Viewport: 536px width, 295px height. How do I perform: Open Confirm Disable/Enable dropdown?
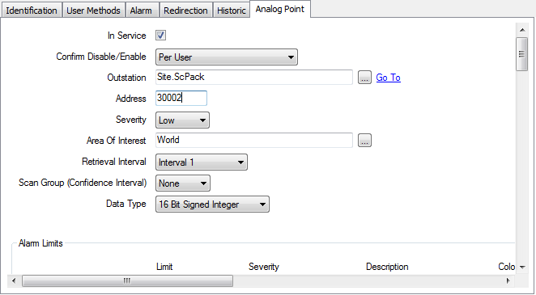click(x=226, y=57)
